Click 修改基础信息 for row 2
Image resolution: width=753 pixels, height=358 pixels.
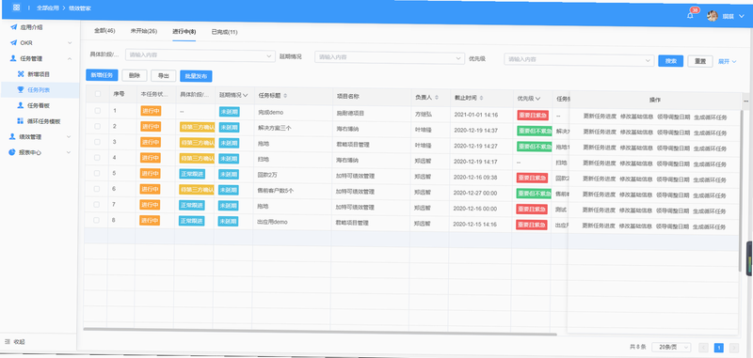coord(636,132)
